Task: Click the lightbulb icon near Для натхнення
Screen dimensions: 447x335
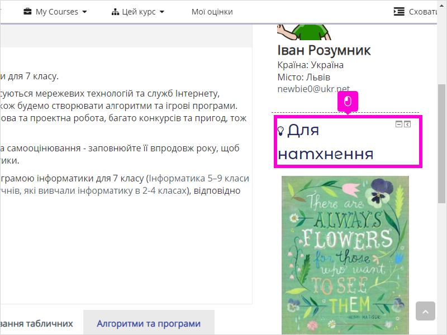Action: pos(280,131)
